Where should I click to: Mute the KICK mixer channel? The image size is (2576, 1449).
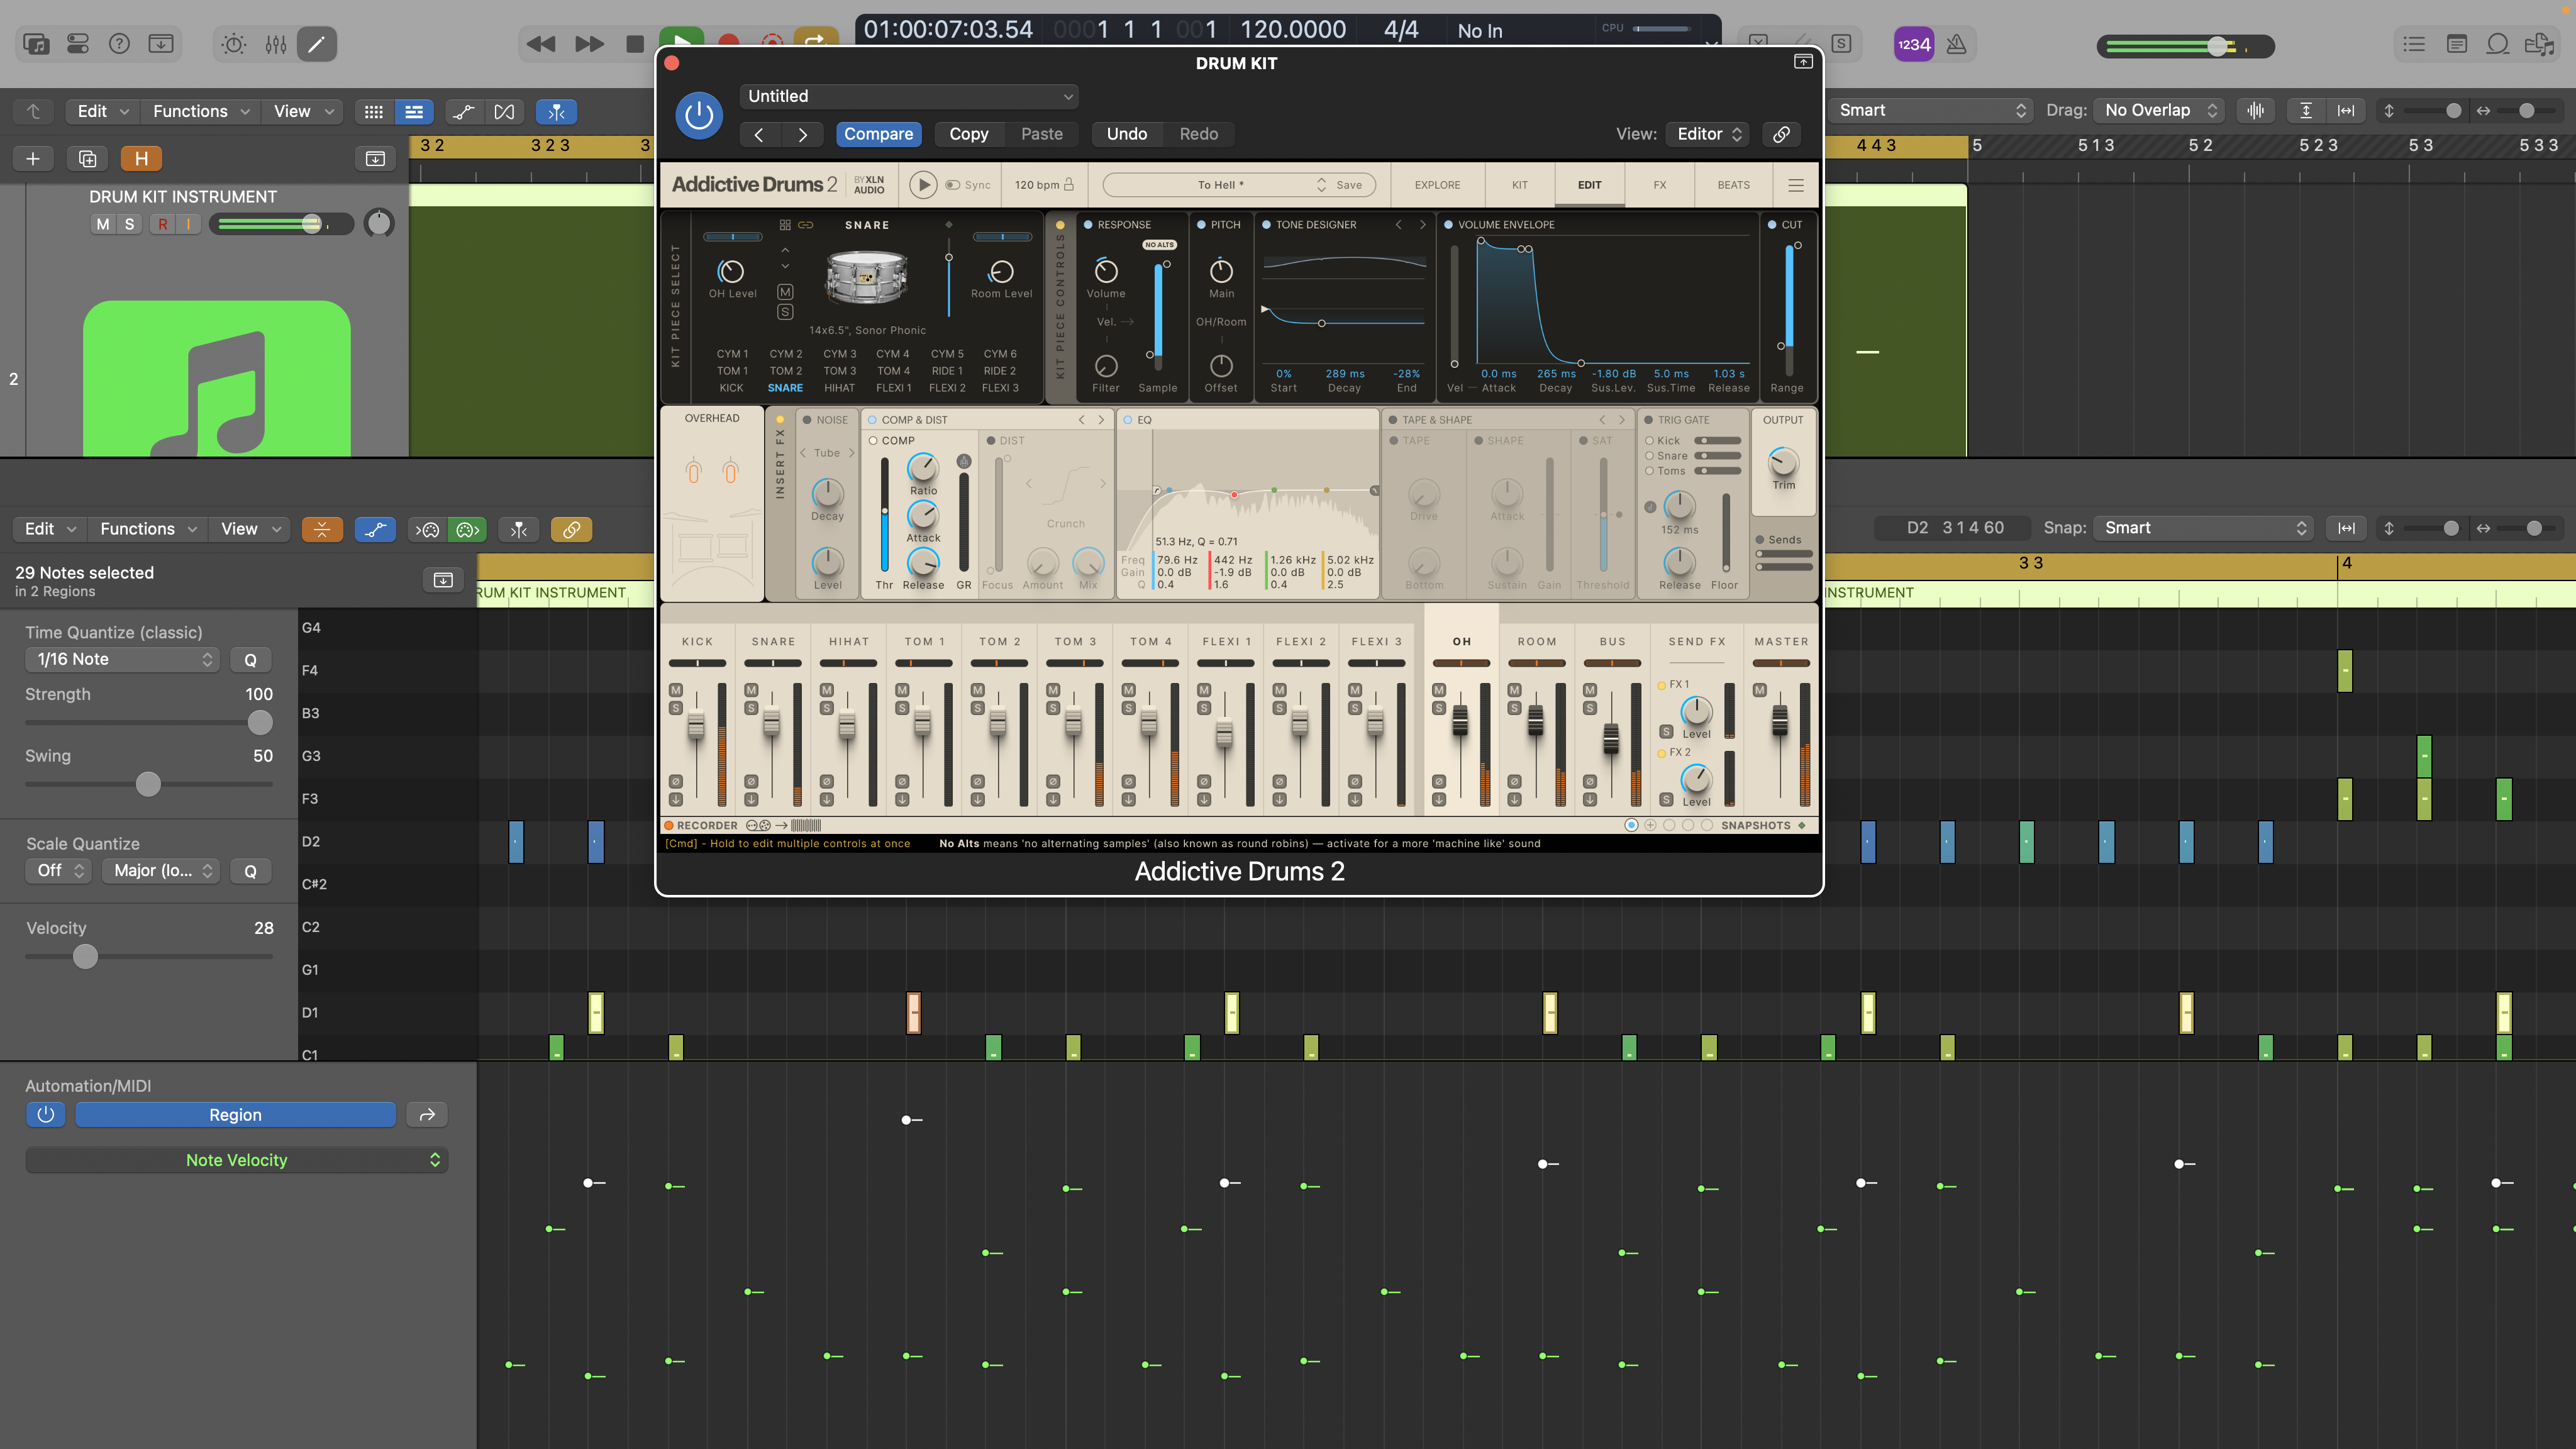coord(676,690)
